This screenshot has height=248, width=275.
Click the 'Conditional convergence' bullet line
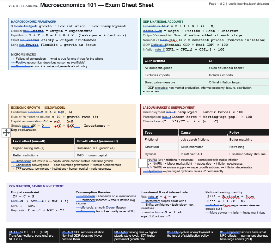66,165
